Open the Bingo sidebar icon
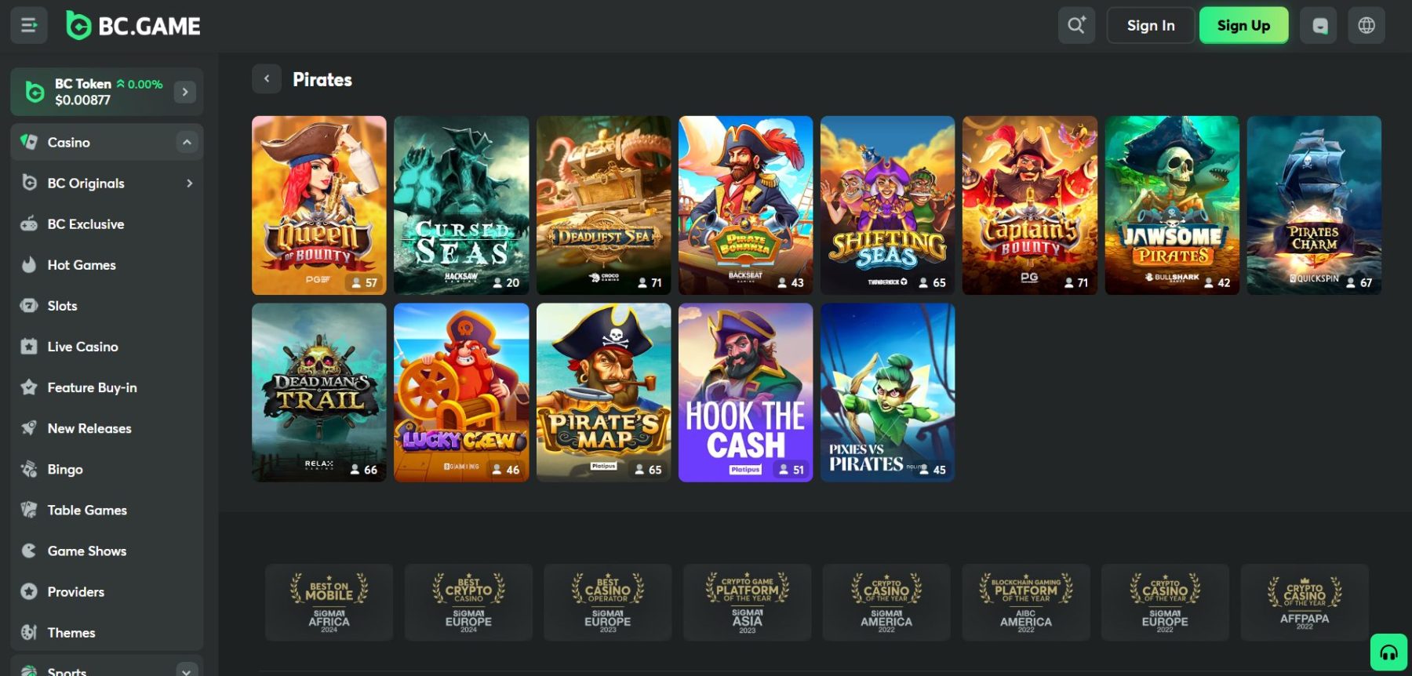 29,469
